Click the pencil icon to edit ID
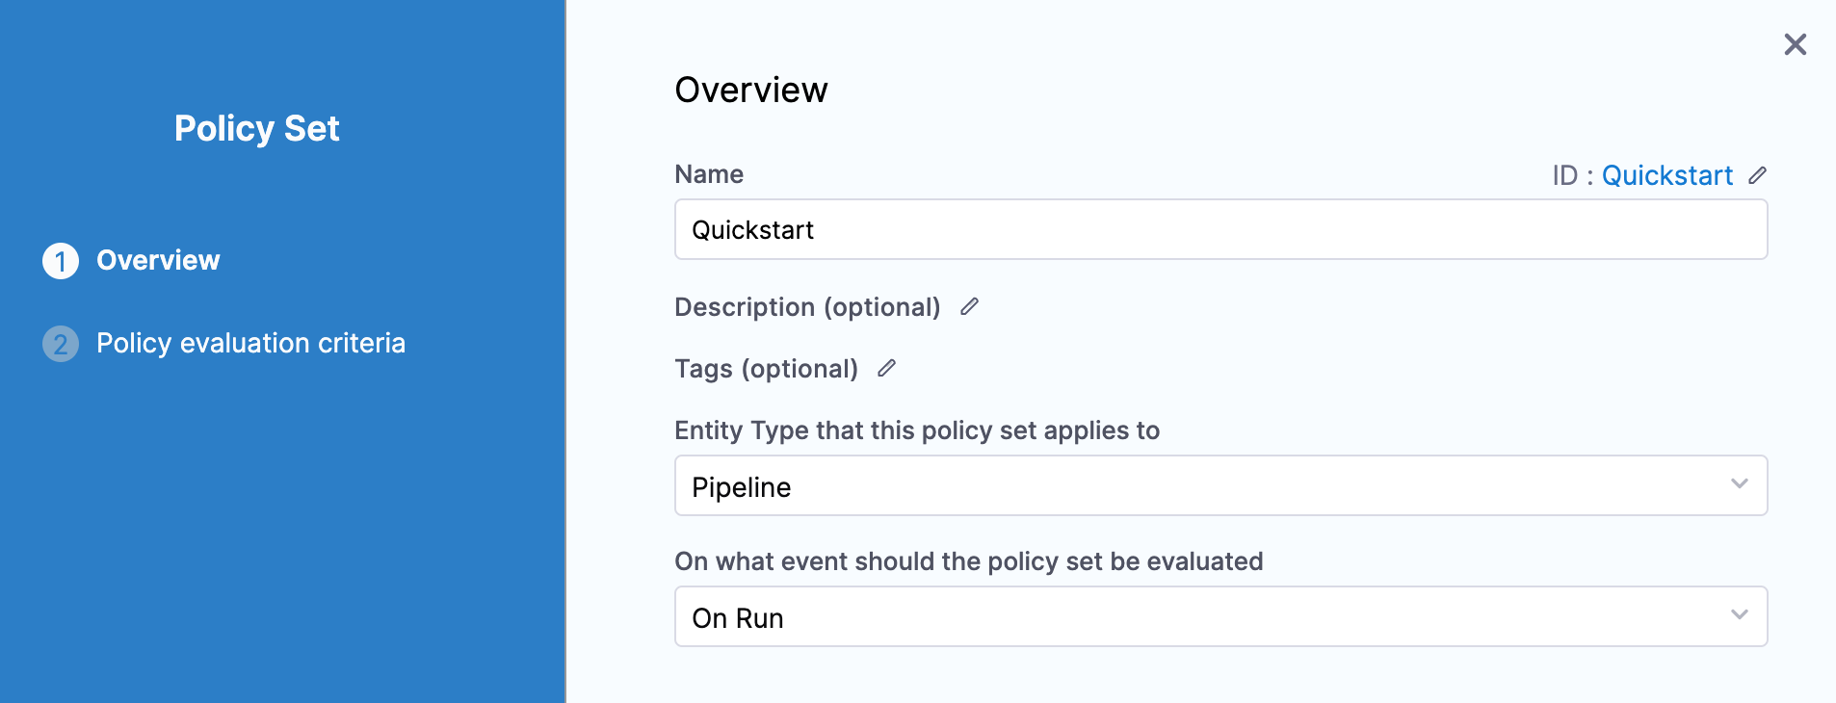The image size is (1836, 703). (x=1758, y=175)
